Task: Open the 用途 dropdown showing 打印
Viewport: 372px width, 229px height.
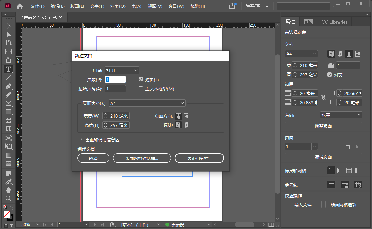Action: pyautogui.click(x=122, y=70)
